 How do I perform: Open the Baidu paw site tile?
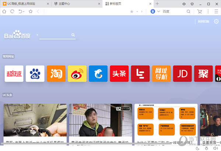point(35,74)
